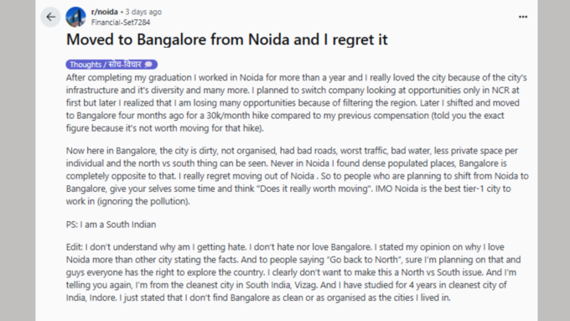Image resolution: width=570 pixels, height=321 pixels.
Task: Go back using the left arrow button
Action: tap(50, 17)
